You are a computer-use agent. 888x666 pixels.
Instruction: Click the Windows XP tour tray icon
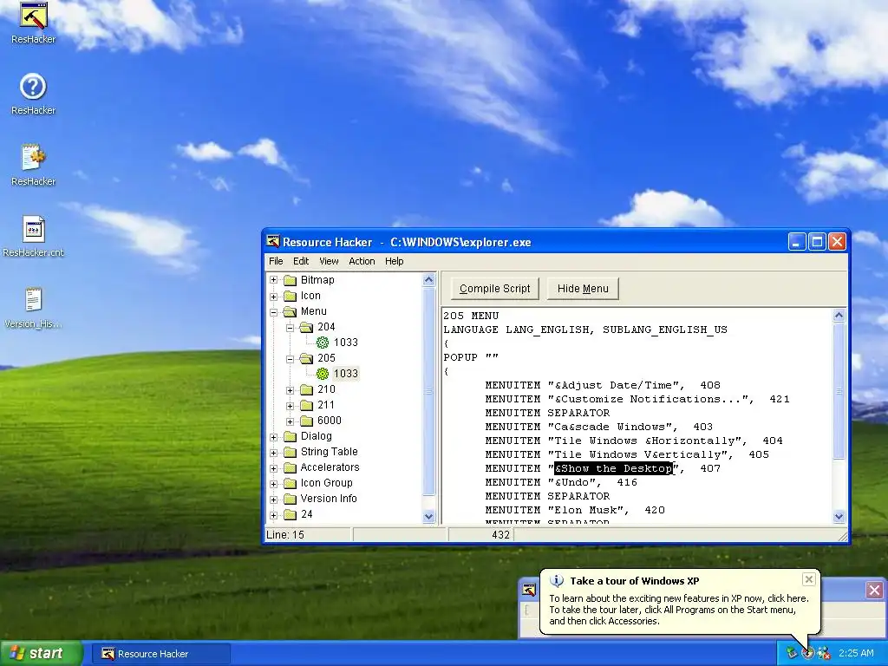point(807,653)
